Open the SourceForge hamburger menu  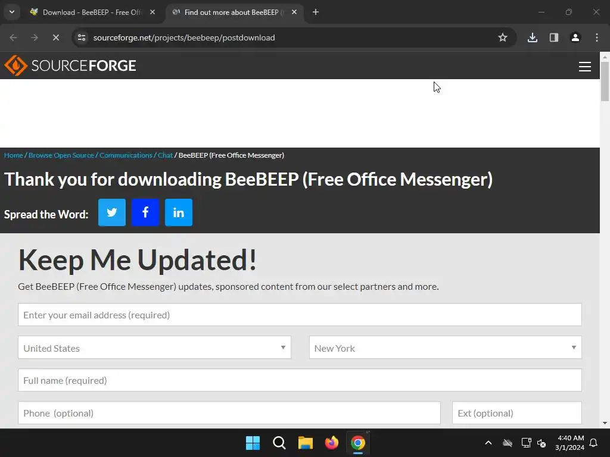pyautogui.click(x=585, y=67)
